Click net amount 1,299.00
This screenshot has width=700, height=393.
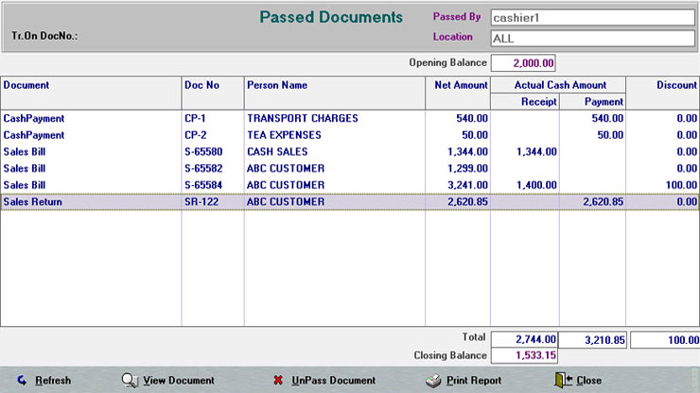click(467, 168)
